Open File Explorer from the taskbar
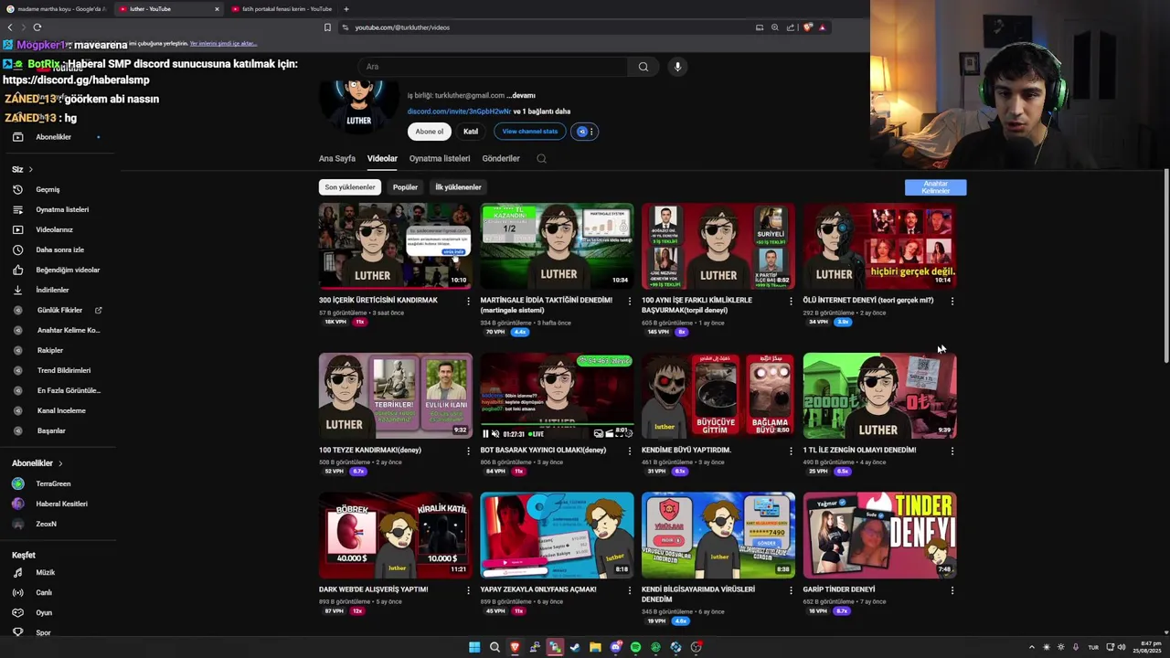This screenshot has width=1170, height=658. pyautogui.click(x=595, y=647)
